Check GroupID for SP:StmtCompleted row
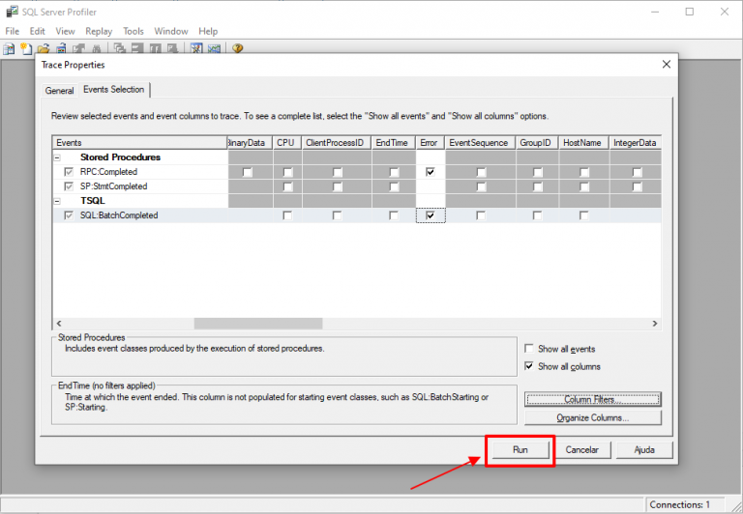 tap(537, 186)
